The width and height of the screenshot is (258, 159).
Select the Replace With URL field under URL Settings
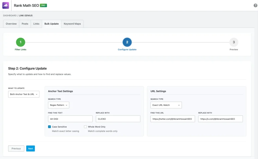(x=220, y=119)
